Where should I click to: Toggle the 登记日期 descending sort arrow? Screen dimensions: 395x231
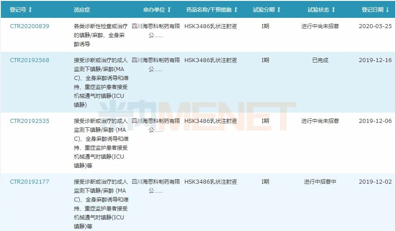[x=387, y=9]
